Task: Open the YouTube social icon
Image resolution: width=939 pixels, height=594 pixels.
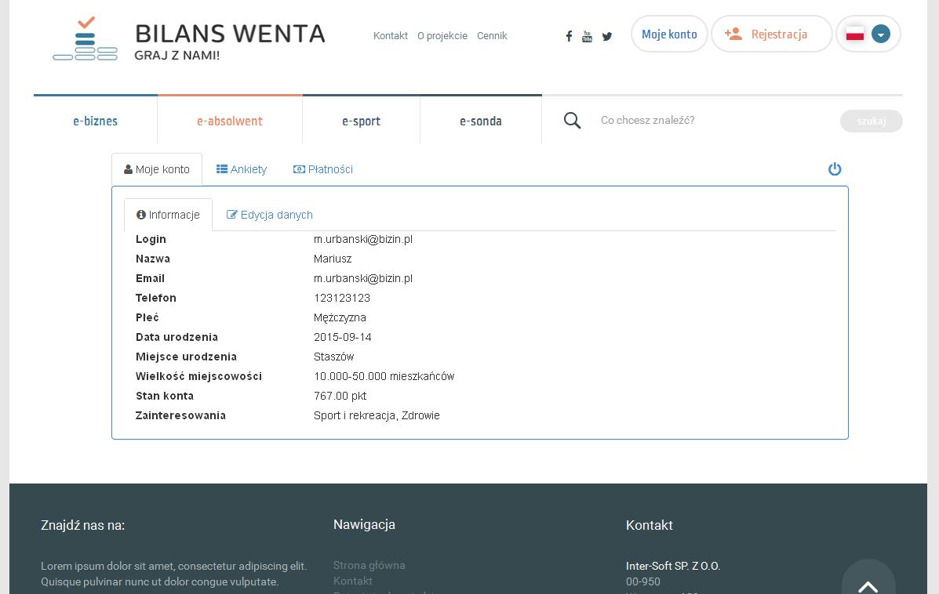Action: (587, 36)
